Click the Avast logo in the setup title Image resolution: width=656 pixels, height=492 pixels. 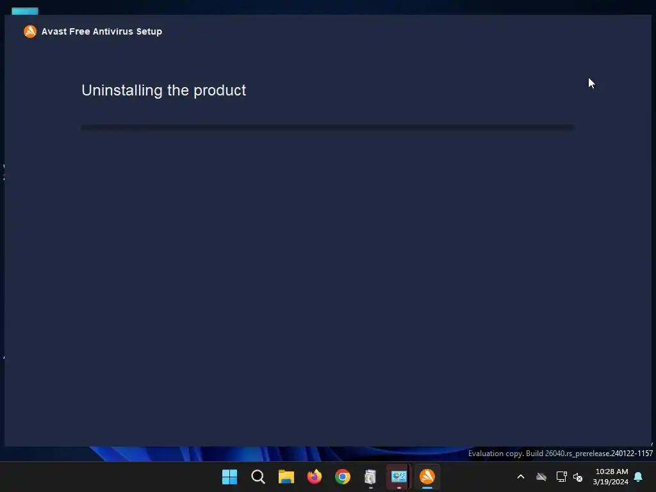tap(30, 31)
